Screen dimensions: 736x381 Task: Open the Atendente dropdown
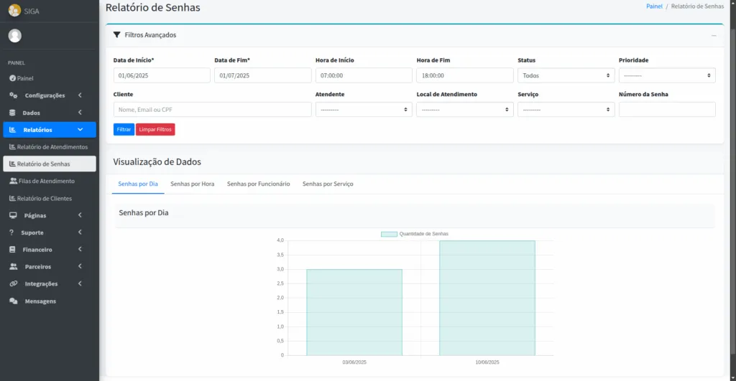363,110
